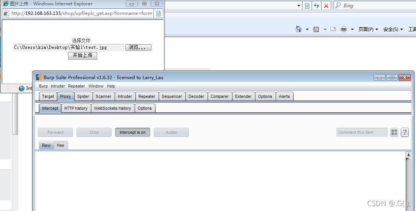This screenshot has height=211, width=416.
Task: Click the Internet zone globe icon in popup status bar
Action: click(x=22, y=88)
